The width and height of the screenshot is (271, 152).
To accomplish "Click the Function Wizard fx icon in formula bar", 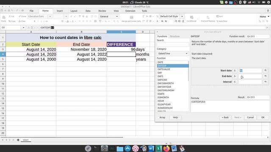I will 29,27.
